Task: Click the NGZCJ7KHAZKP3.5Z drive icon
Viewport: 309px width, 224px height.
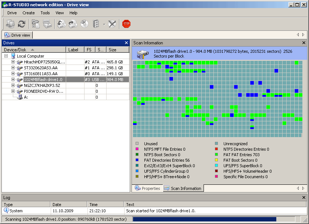Action: point(20,86)
